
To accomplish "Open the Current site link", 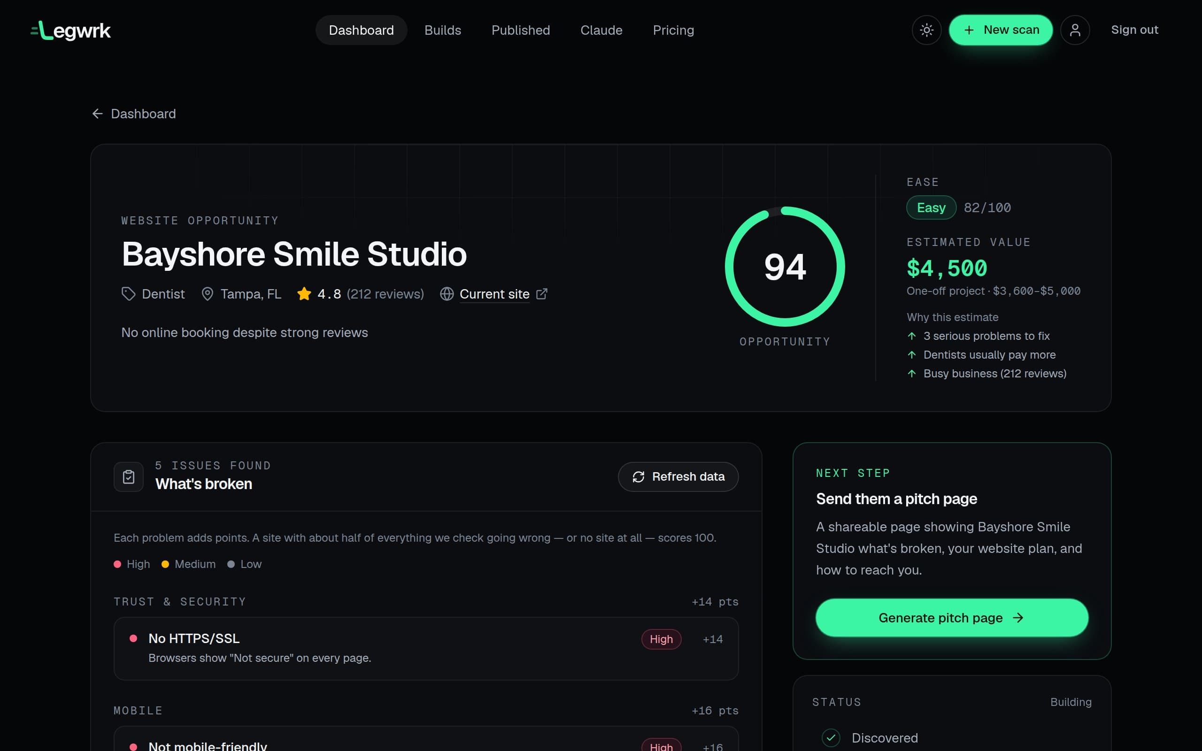I will 494,294.
